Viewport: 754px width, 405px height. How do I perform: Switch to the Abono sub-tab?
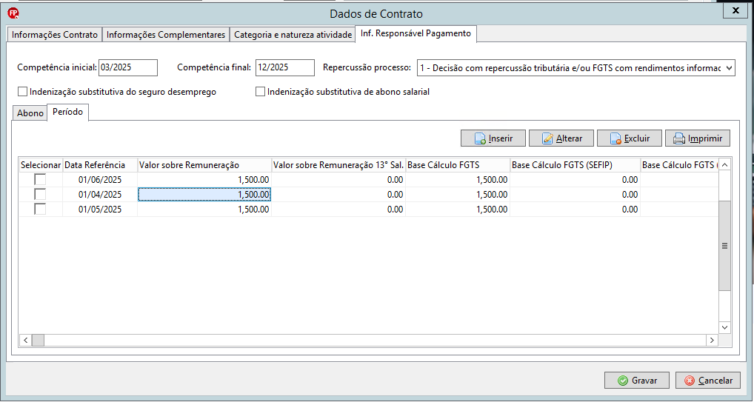tap(30, 113)
